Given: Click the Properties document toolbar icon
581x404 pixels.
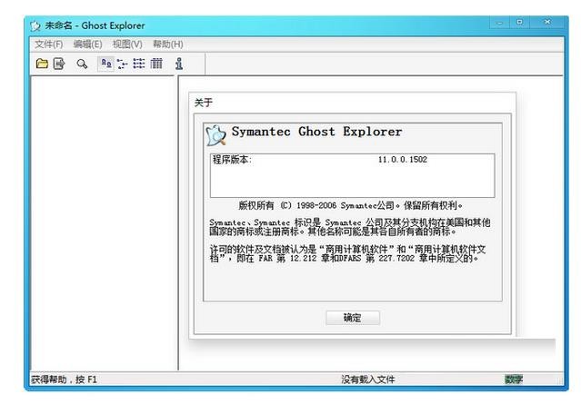Looking at the screenshot, I should (59, 64).
